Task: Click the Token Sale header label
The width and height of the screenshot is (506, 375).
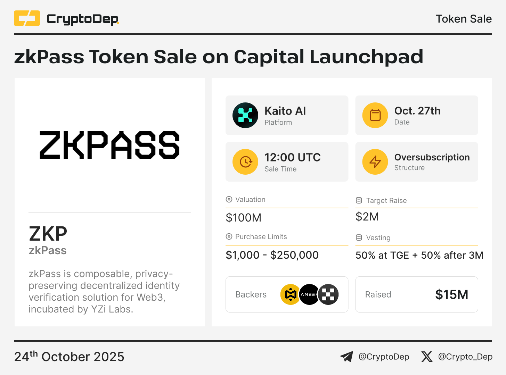Action: pos(464,19)
